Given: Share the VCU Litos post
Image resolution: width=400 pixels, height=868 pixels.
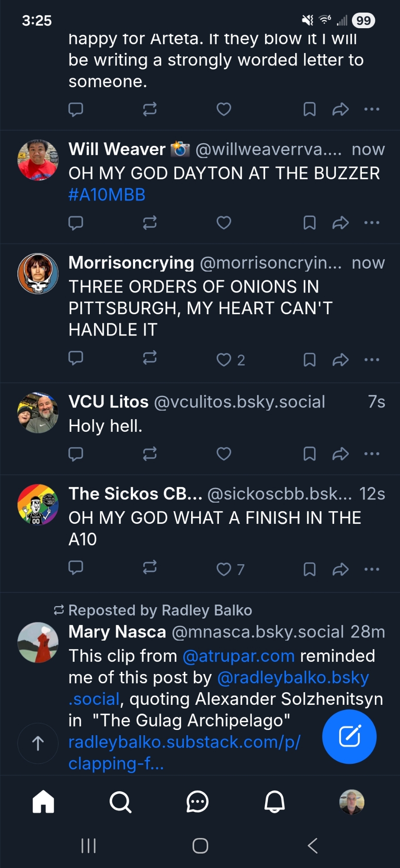Looking at the screenshot, I should click(x=341, y=454).
